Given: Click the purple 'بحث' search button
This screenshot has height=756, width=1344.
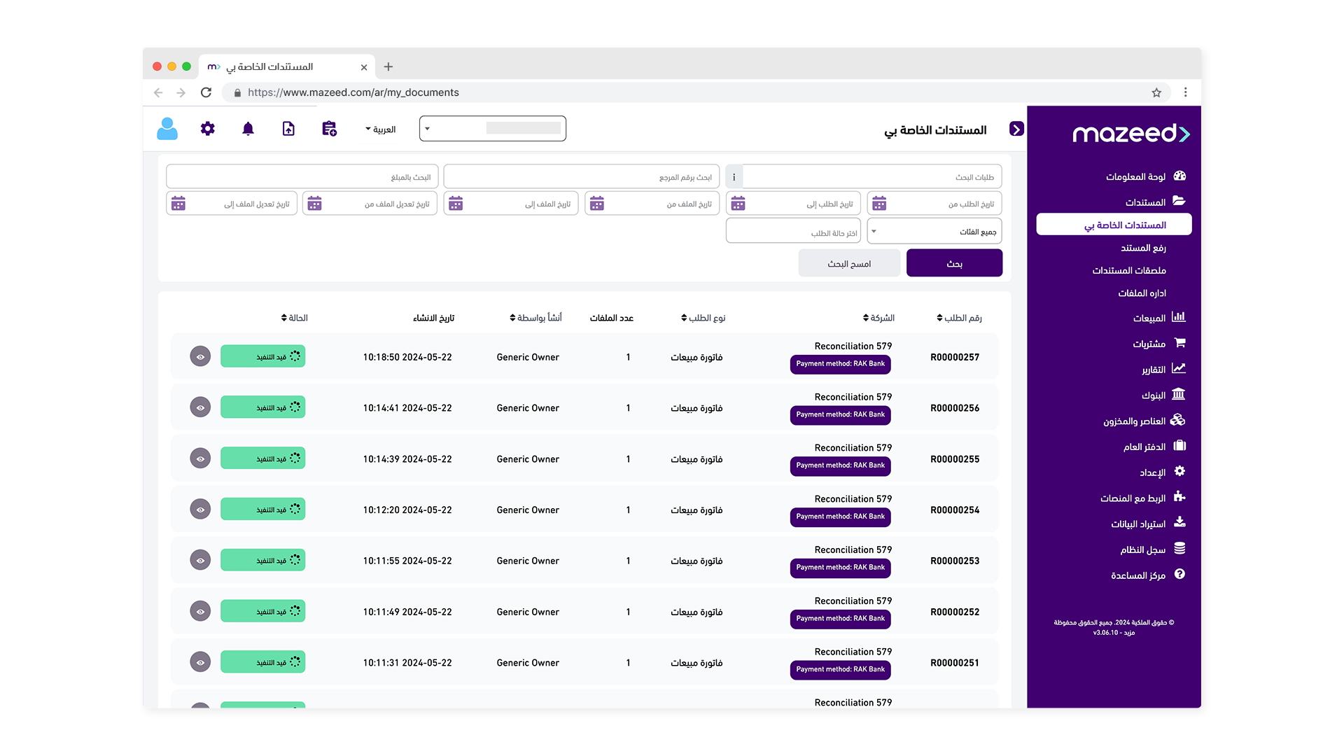Looking at the screenshot, I should (x=954, y=263).
